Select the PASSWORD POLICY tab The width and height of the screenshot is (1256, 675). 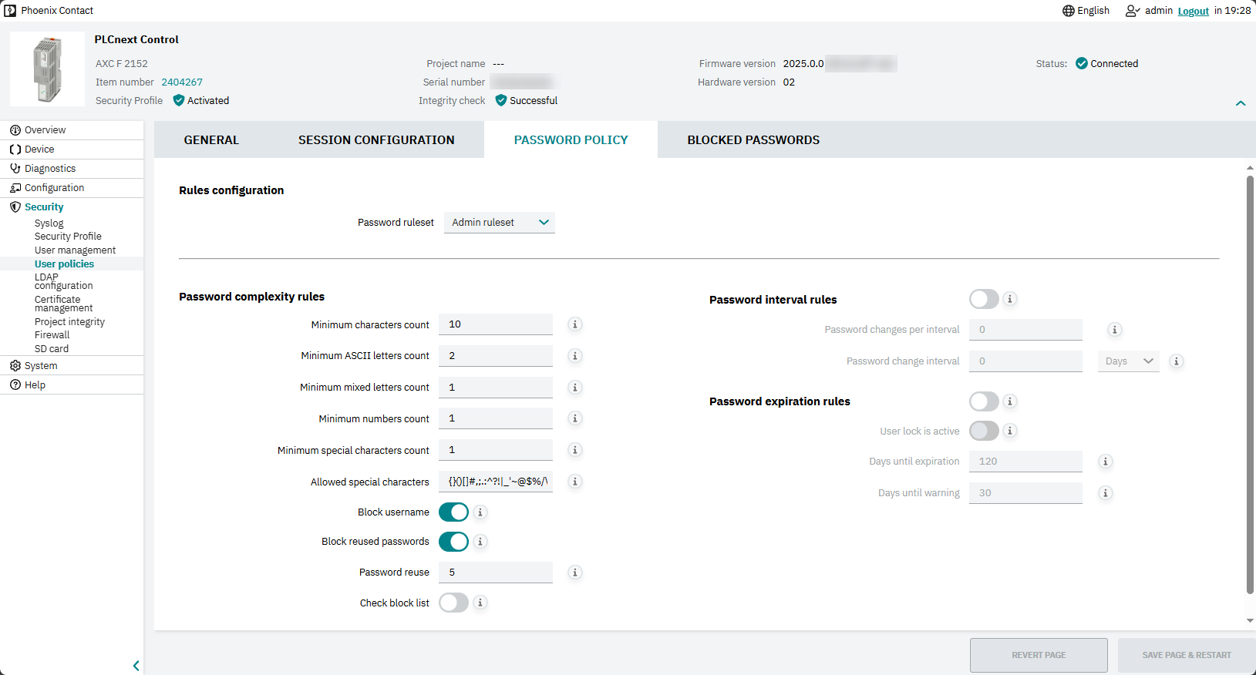(571, 140)
